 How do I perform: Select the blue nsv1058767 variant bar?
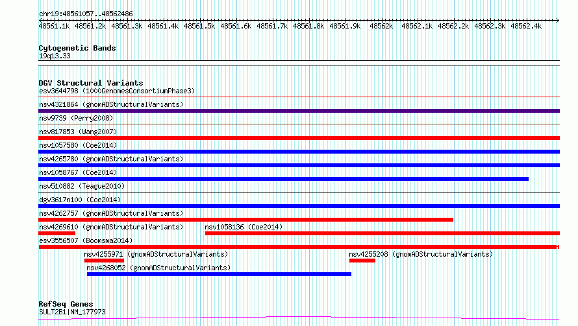click(x=283, y=179)
